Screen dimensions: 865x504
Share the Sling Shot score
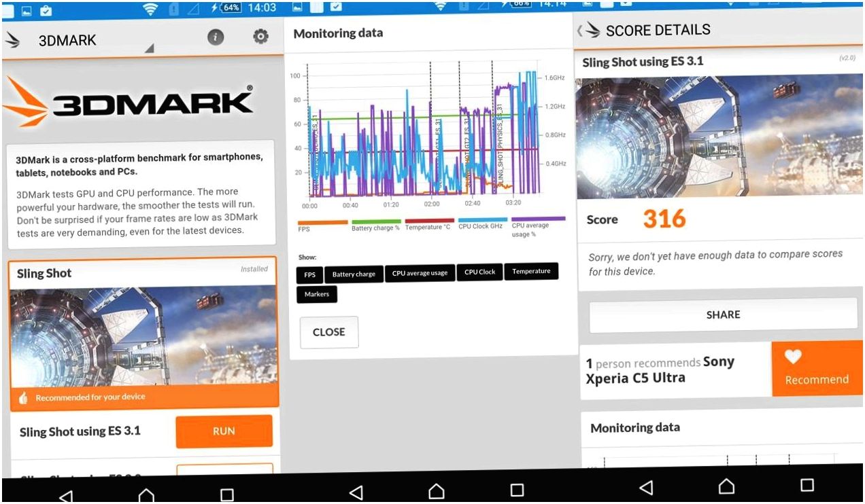click(723, 314)
